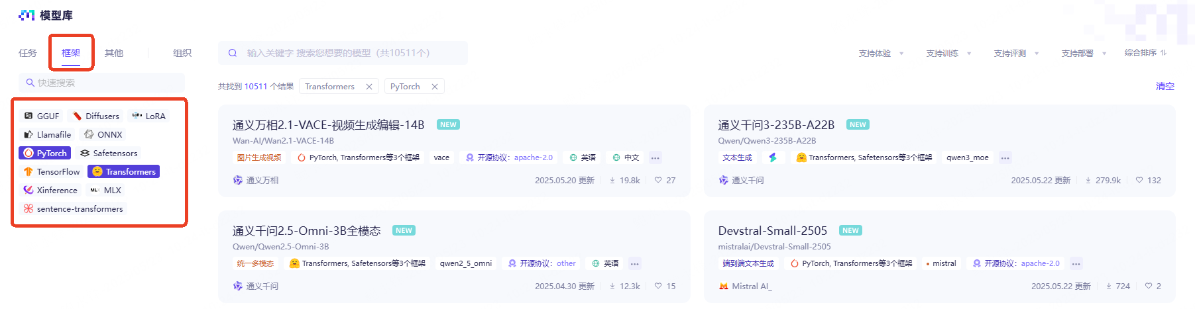Click the 综合排序 sort icon

(x=1163, y=53)
